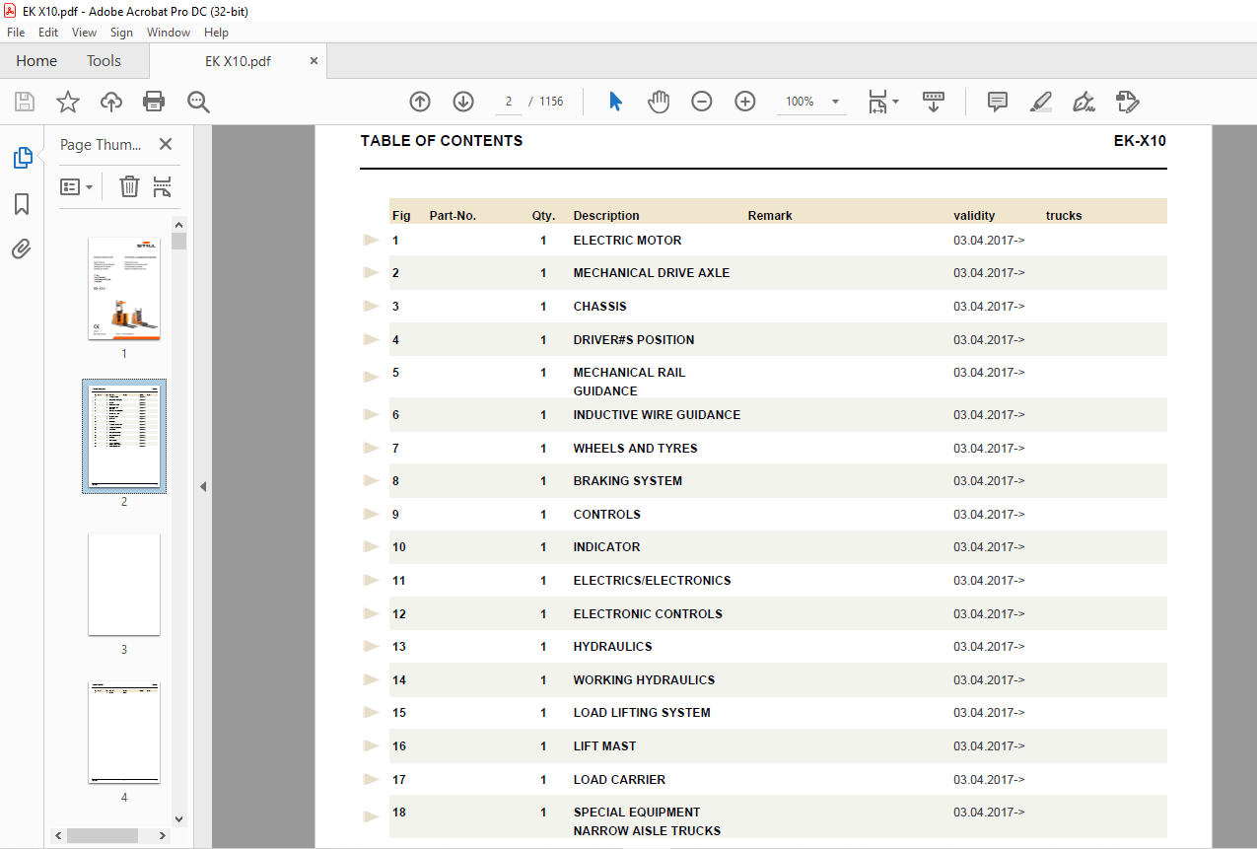Close the Page Thumbnails panel
The image size is (1257, 849).
(166, 144)
